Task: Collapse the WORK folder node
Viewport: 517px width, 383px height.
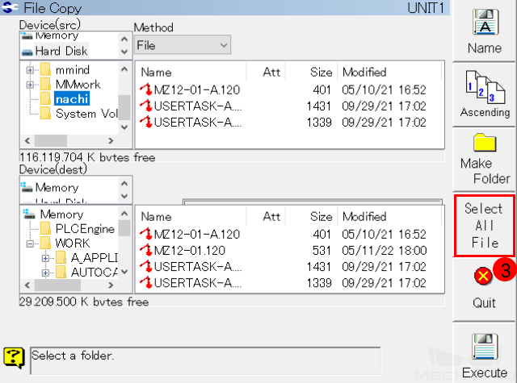Action: point(30,244)
